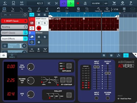Open the drum editor icon of track 1

[x=32, y=23]
